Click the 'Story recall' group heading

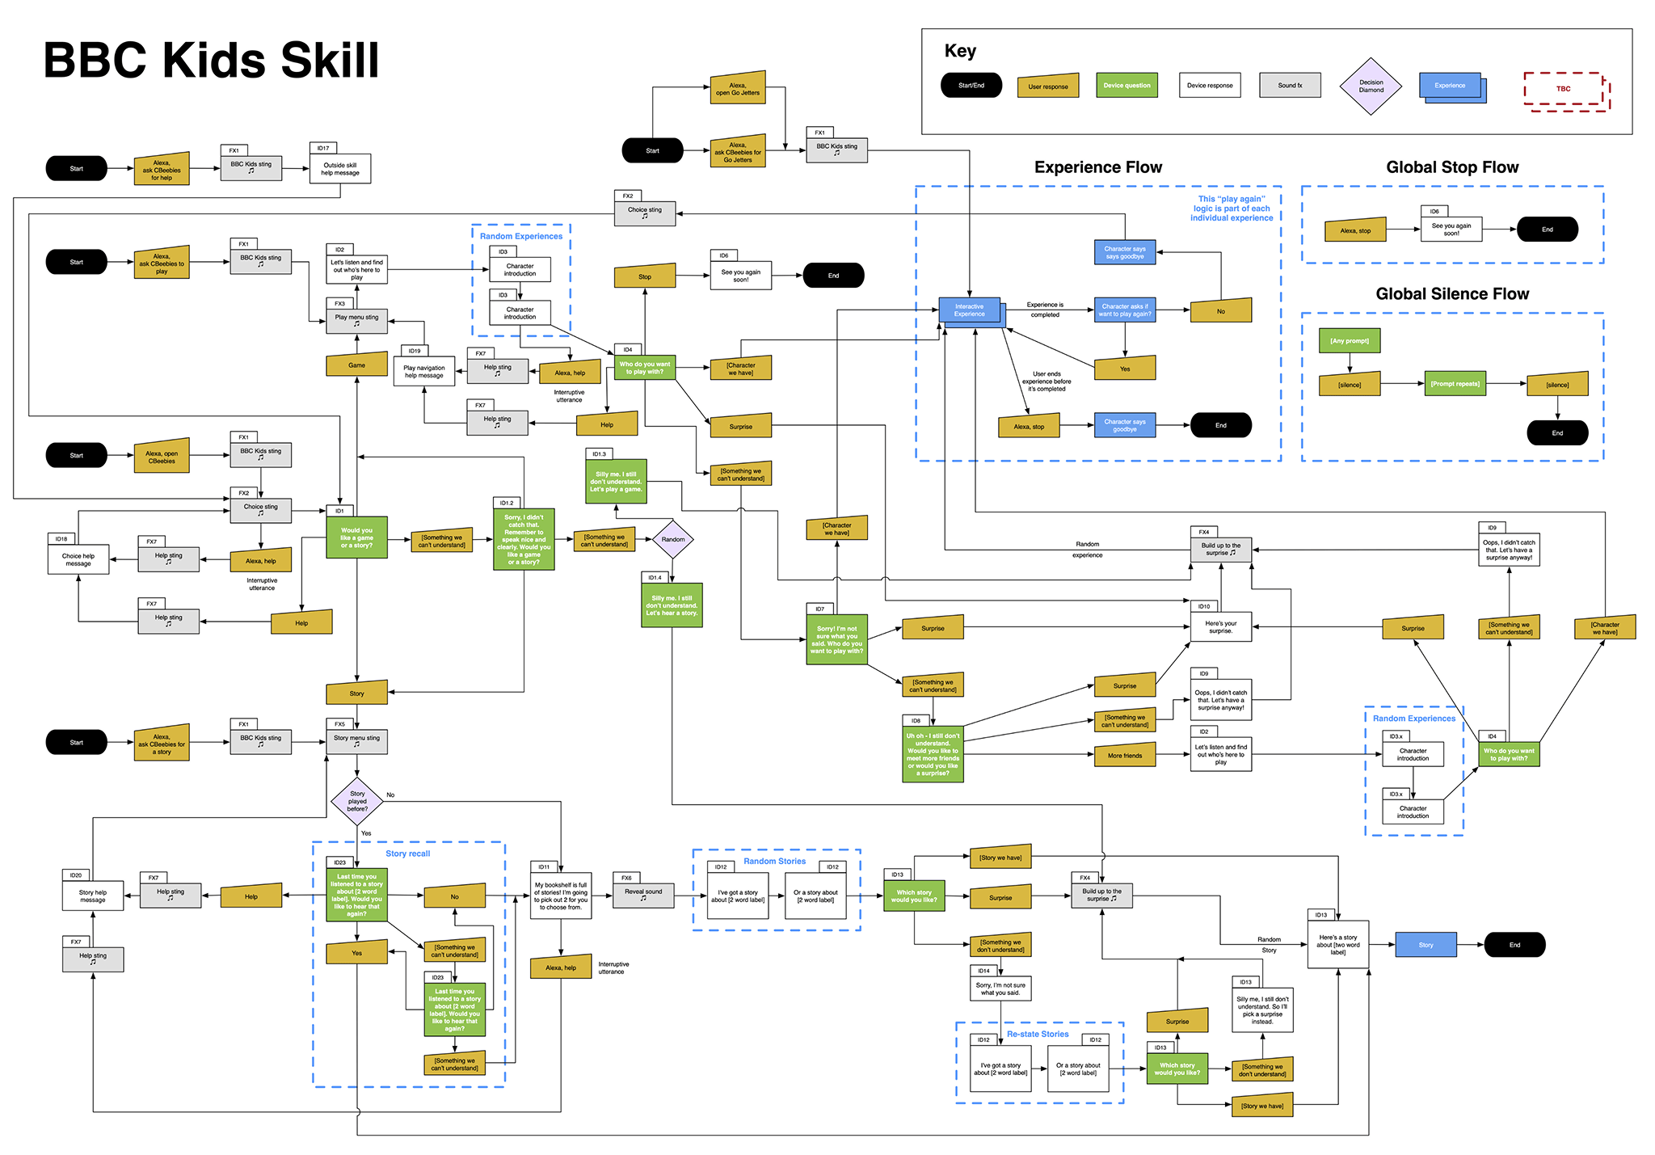[x=407, y=854]
